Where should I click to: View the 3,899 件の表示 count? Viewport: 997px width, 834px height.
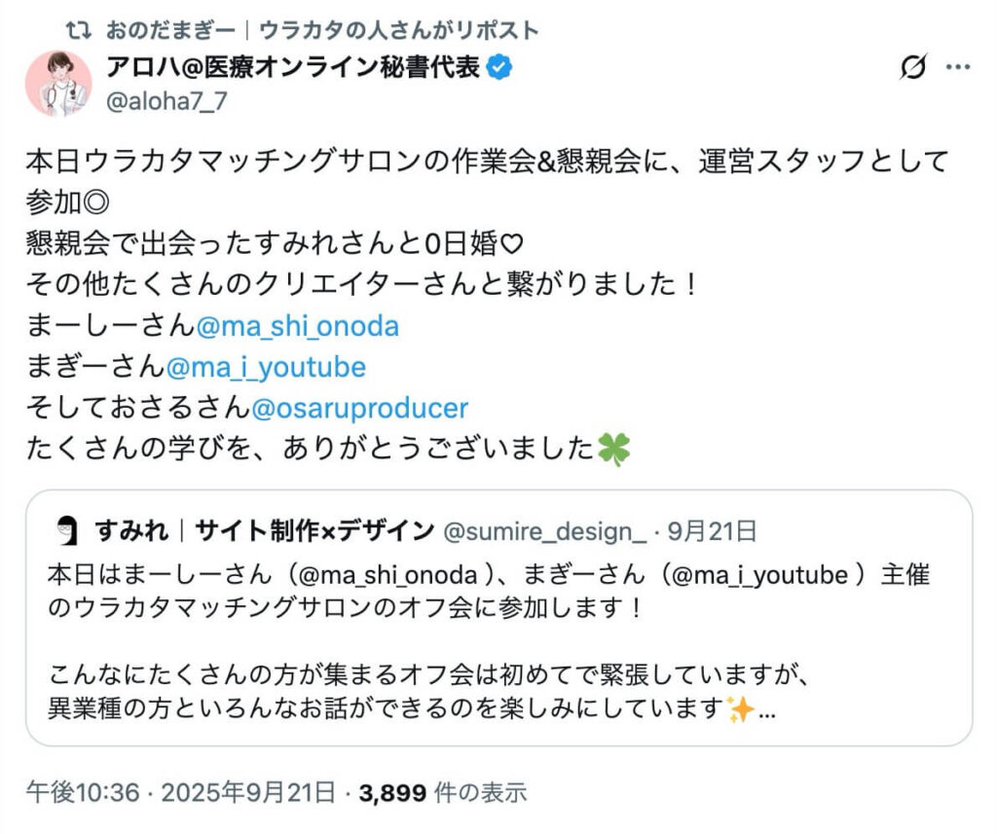tap(443, 792)
